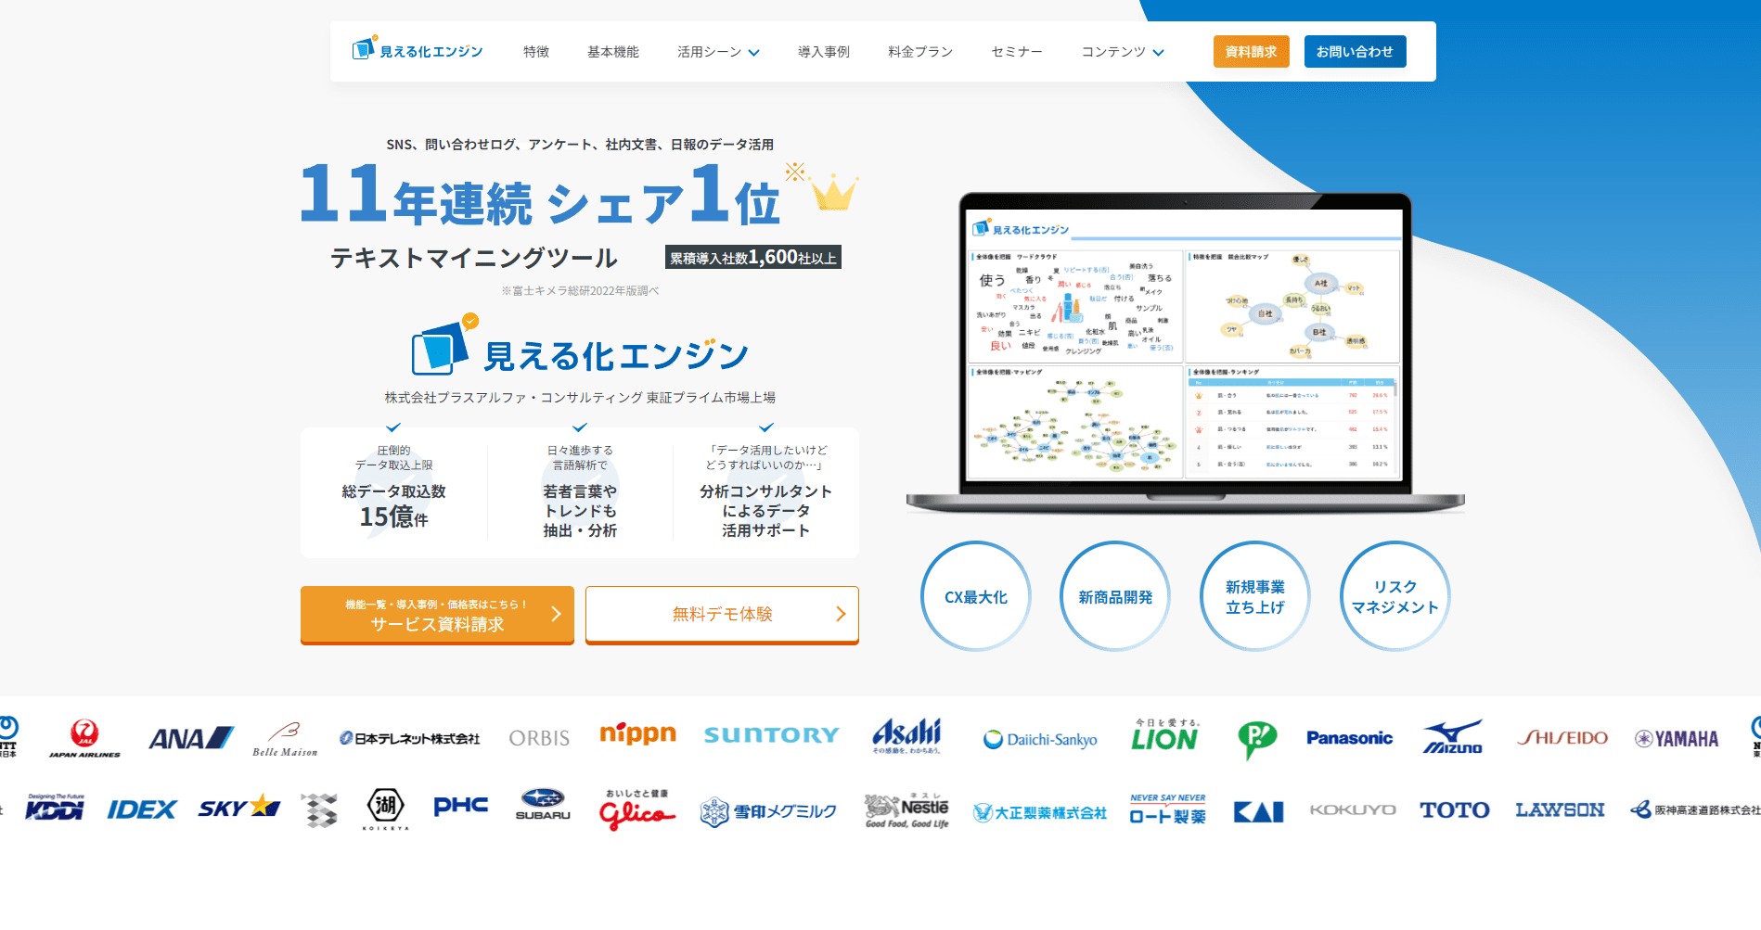Click the 無料デモ体験 button
The width and height of the screenshot is (1761, 930).
(722, 615)
